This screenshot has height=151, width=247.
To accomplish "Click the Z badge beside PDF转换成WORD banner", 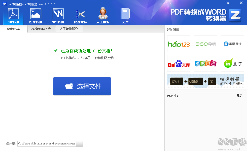I will click(235, 16).
